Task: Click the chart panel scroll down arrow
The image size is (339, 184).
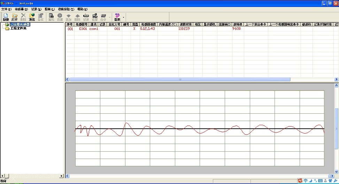Action: (337, 172)
